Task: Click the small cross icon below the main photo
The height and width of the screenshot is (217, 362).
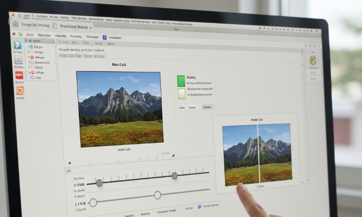Action: pos(173,156)
